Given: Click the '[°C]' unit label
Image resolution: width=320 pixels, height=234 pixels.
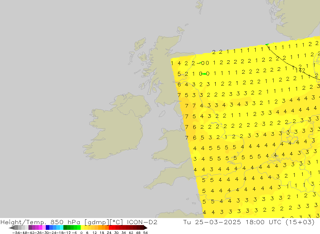Looking at the screenshot, I should pyautogui.click(x=116, y=222).
